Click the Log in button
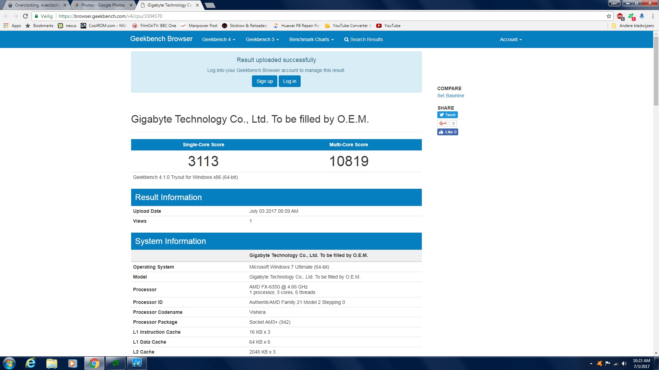659x370 pixels. pyautogui.click(x=290, y=81)
